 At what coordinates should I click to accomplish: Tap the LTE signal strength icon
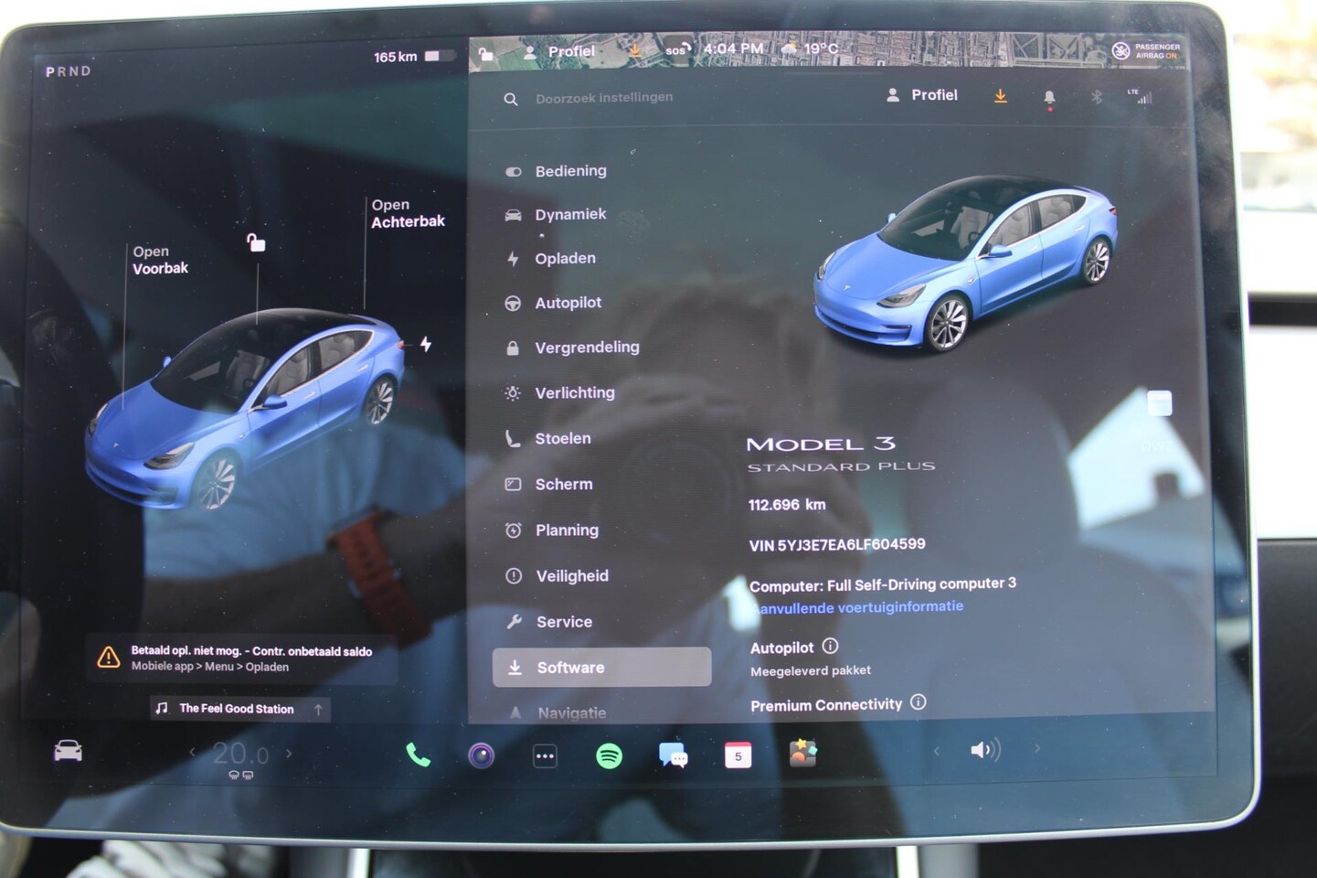click(1140, 96)
